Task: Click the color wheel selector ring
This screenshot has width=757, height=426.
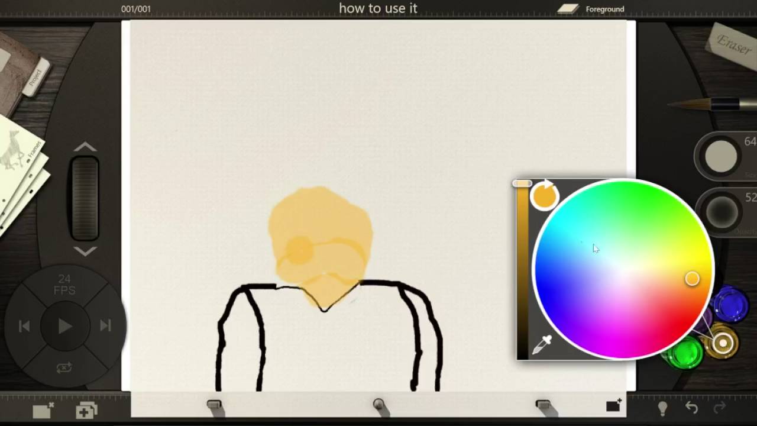Action: (x=692, y=279)
